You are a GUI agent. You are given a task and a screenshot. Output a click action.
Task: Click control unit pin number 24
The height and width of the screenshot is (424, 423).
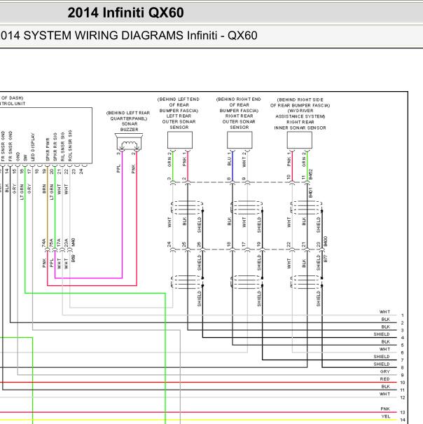(x=81, y=171)
